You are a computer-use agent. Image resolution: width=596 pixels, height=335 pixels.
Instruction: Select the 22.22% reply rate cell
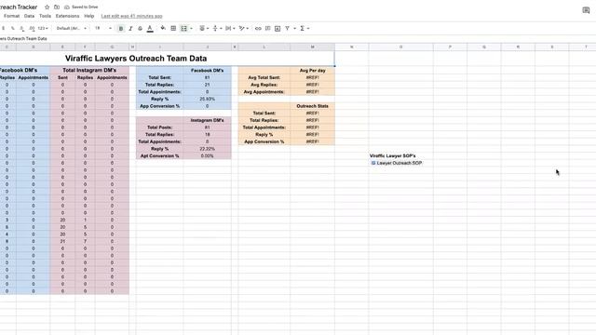207,149
